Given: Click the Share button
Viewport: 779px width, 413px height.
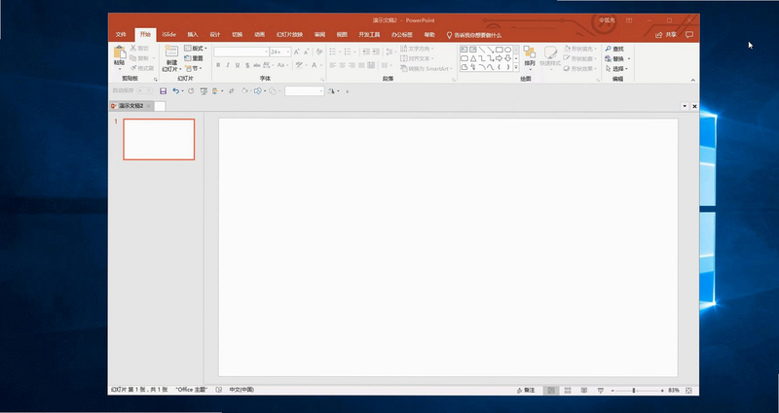Looking at the screenshot, I should click(666, 35).
